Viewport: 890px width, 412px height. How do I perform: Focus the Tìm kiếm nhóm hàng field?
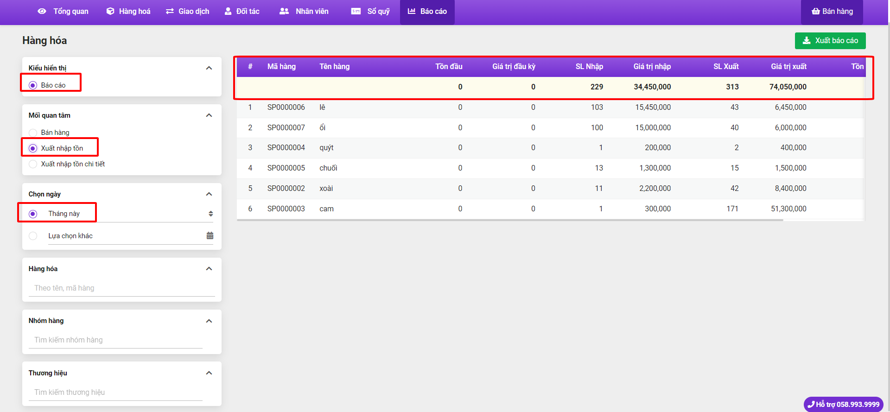tap(116, 340)
